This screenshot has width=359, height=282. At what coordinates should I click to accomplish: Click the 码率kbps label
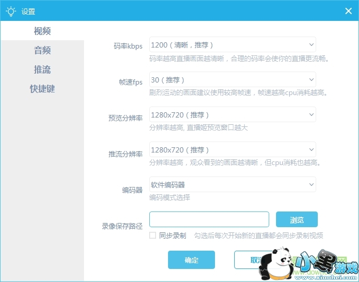coord(128,46)
